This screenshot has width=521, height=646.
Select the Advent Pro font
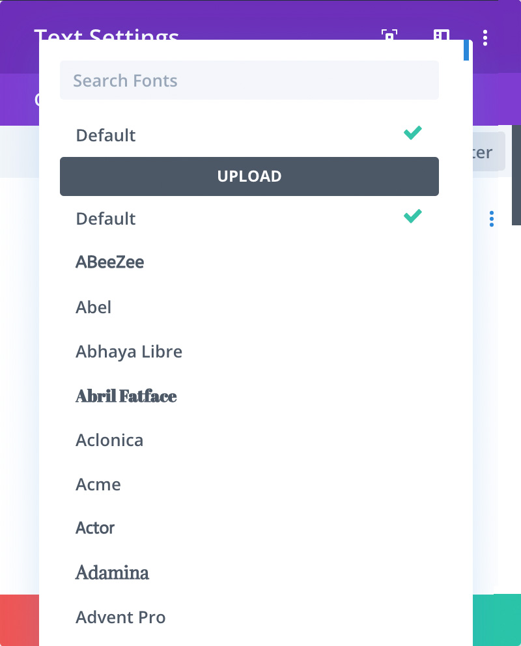tap(120, 617)
